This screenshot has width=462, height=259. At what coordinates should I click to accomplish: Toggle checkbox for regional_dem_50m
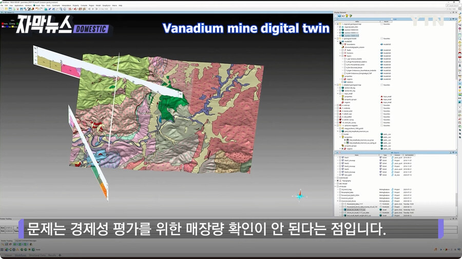click(x=340, y=27)
